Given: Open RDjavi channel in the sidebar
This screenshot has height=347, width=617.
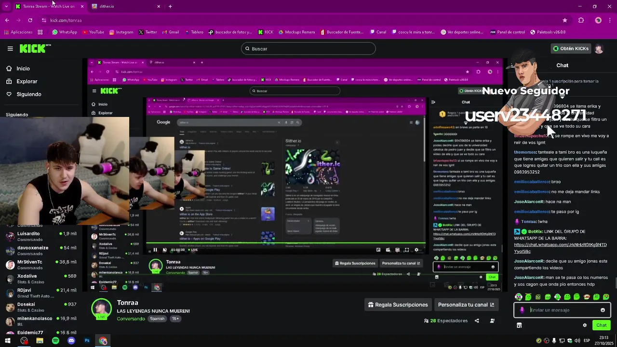Looking at the screenshot, I should pyautogui.click(x=41, y=293).
